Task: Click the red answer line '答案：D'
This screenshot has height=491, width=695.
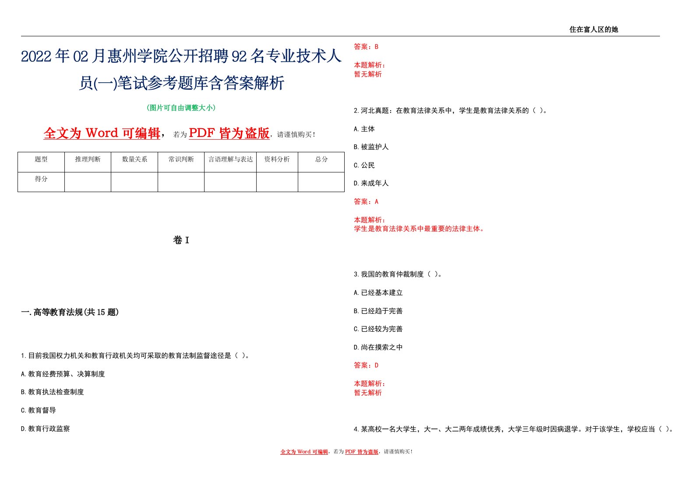Action: [366, 365]
